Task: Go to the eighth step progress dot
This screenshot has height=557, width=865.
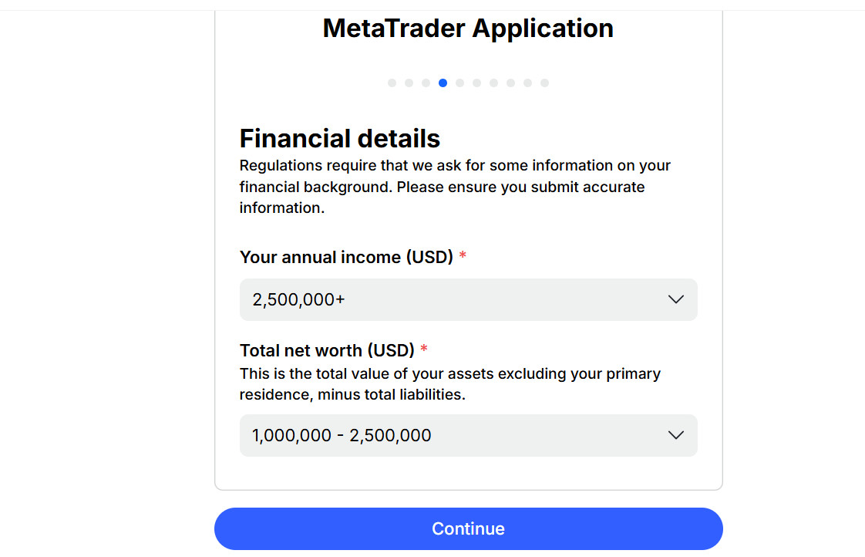Action: tap(510, 83)
